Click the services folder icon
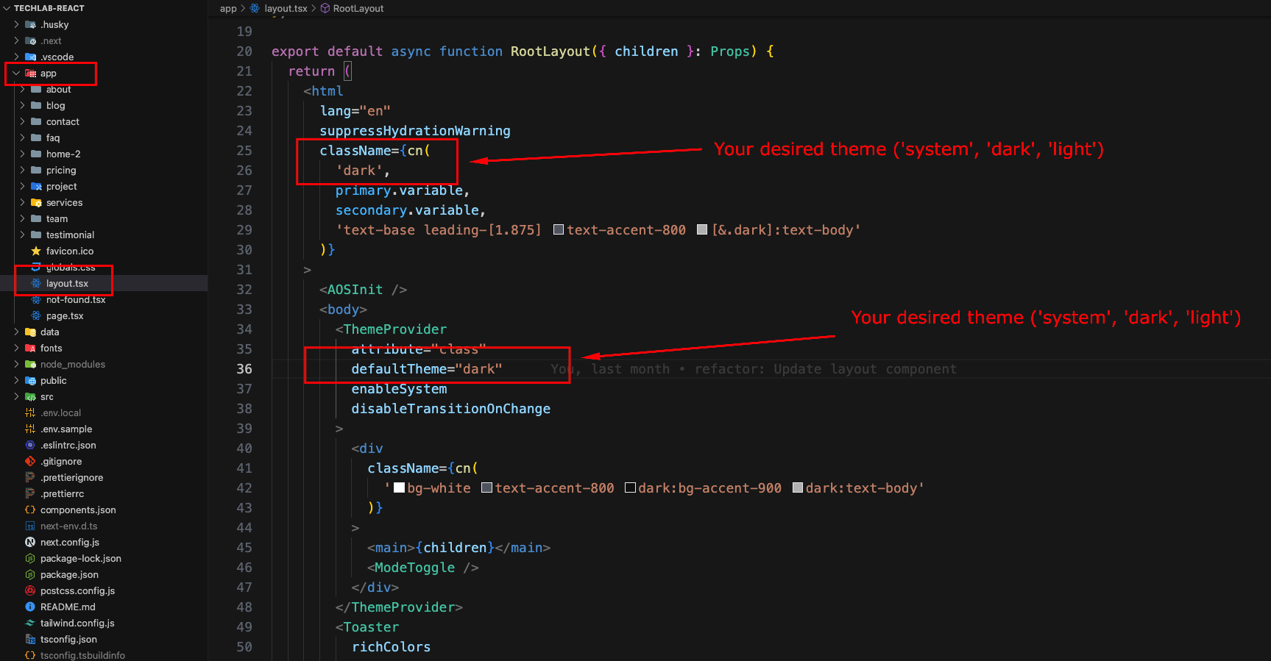Viewport: 1271px width, 661px height. (x=36, y=202)
